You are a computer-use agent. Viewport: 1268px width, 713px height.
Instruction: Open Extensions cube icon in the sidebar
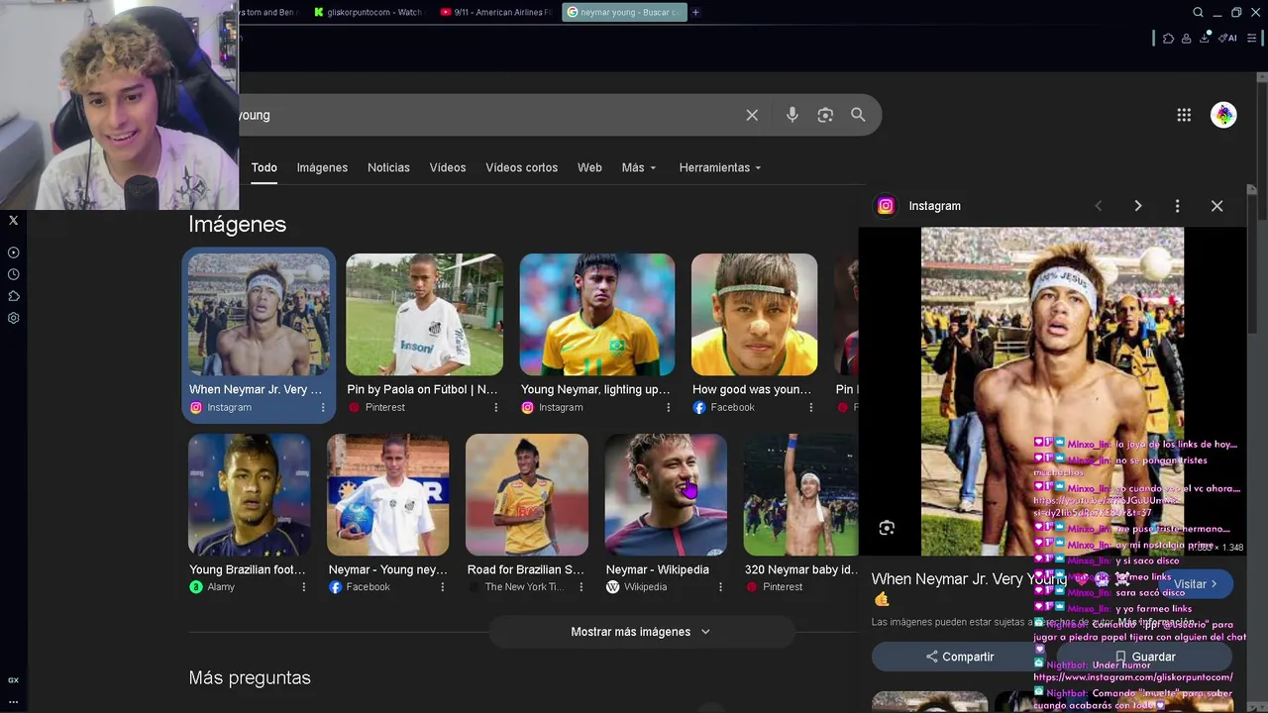(14, 296)
